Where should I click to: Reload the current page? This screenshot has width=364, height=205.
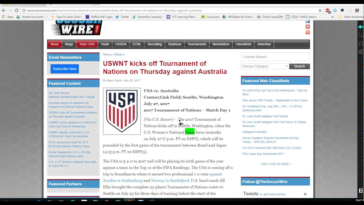coord(16,11)
